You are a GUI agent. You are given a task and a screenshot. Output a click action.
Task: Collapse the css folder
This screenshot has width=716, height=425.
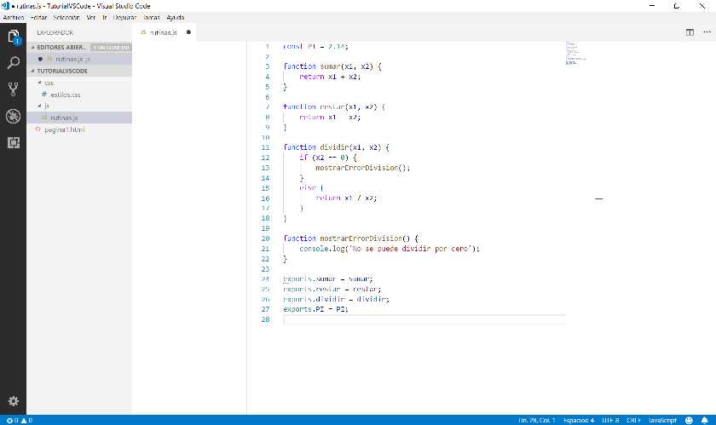click(x=39, y=83)
